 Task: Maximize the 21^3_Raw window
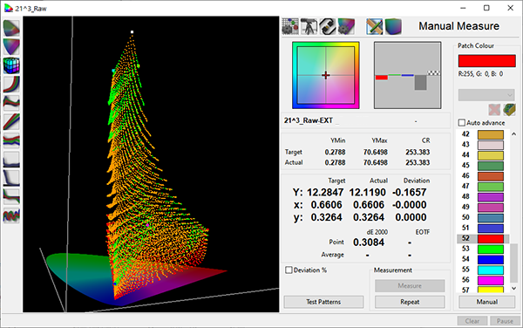[486, 8]
